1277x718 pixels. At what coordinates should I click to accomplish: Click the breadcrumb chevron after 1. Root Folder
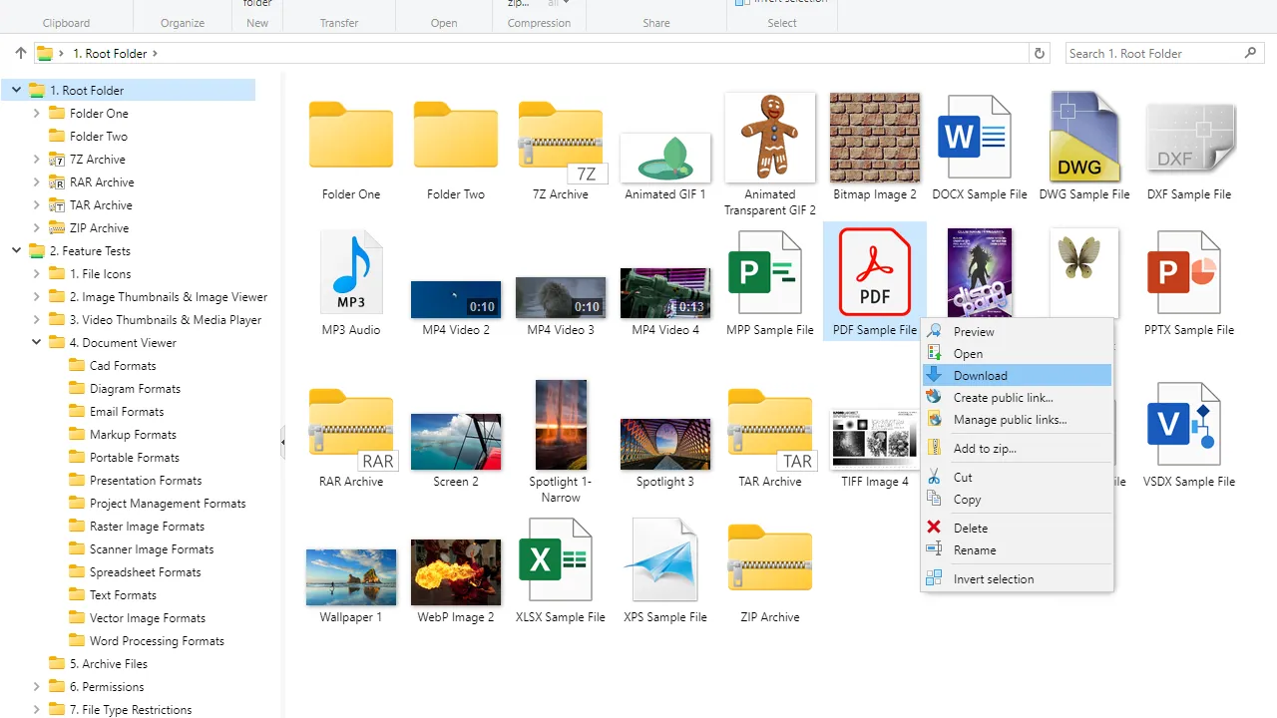pos(155,54)
